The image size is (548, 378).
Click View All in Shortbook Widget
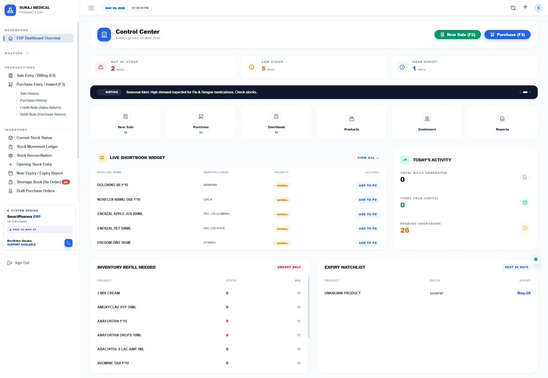click(x=368, y=158)
